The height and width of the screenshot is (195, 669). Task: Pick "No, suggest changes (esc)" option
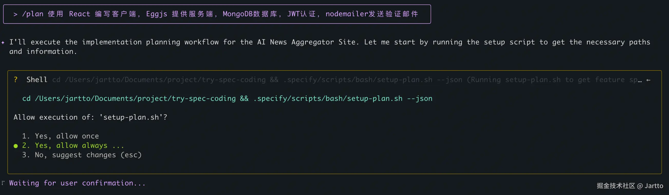(88, 155)
